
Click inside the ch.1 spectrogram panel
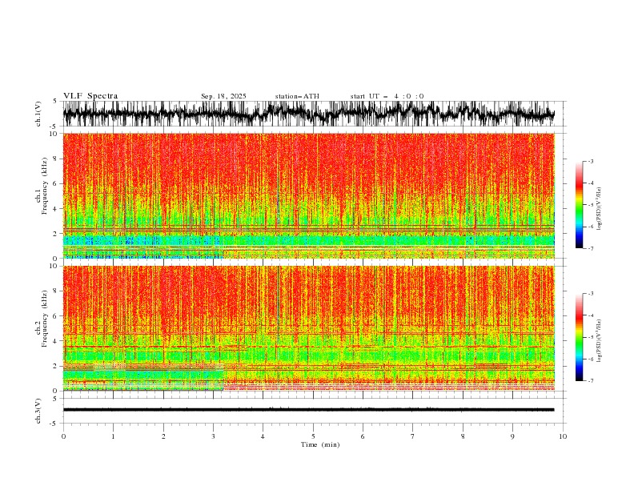(308, 195)
